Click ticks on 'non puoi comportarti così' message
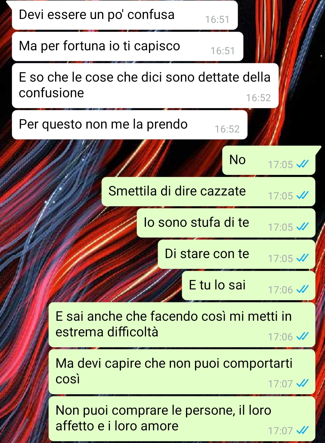Viewport: 325px width, 443px height. [x=302, y=383]
